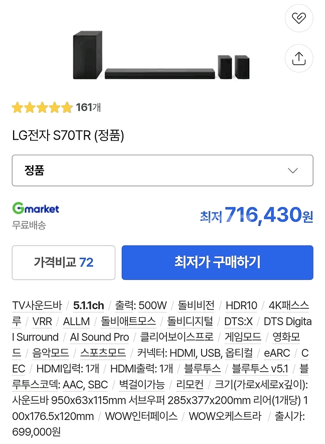This screenshot has width=325, height=444.
Task: Open the 161개 review count
Action: click(x=88, y=107)
